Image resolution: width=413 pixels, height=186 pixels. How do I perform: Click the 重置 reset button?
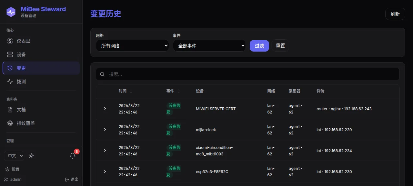[x=280, y=45]
